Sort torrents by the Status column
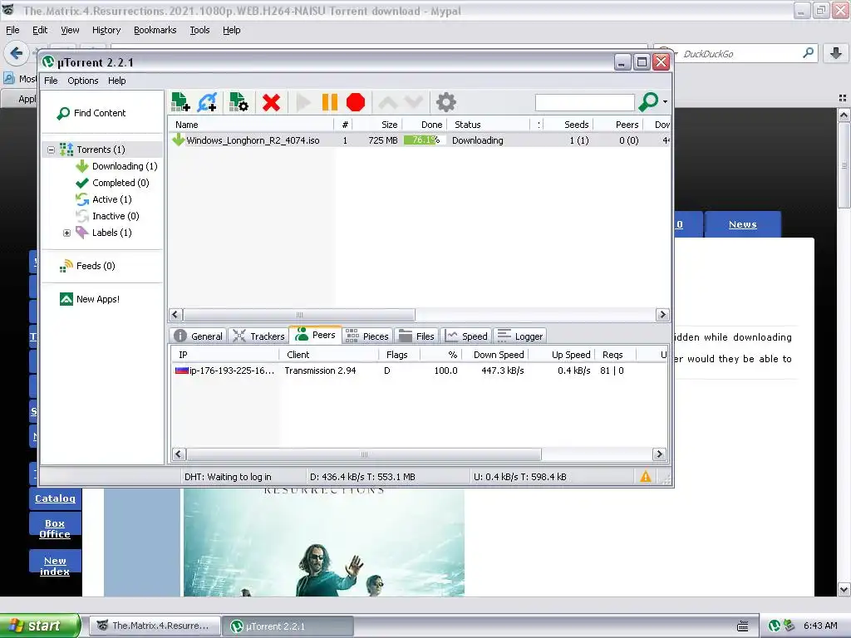 pos(489,125)
